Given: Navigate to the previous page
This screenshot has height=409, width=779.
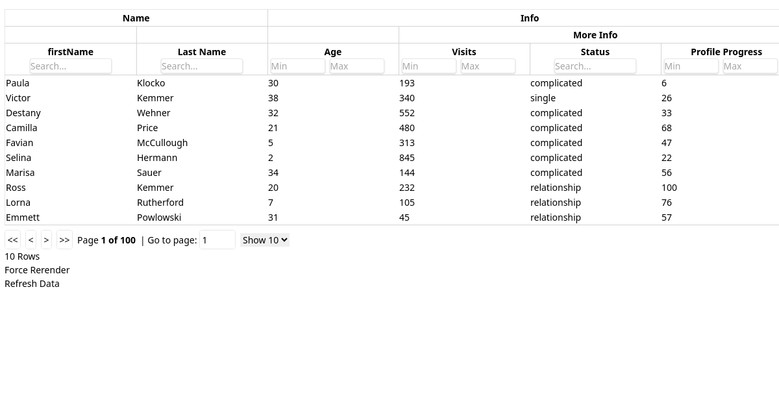Looking at the screenshot, I should (31, 240).
